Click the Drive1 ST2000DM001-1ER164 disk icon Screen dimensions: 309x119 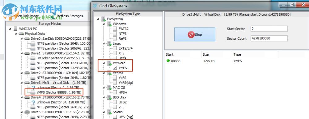point(27,53)
